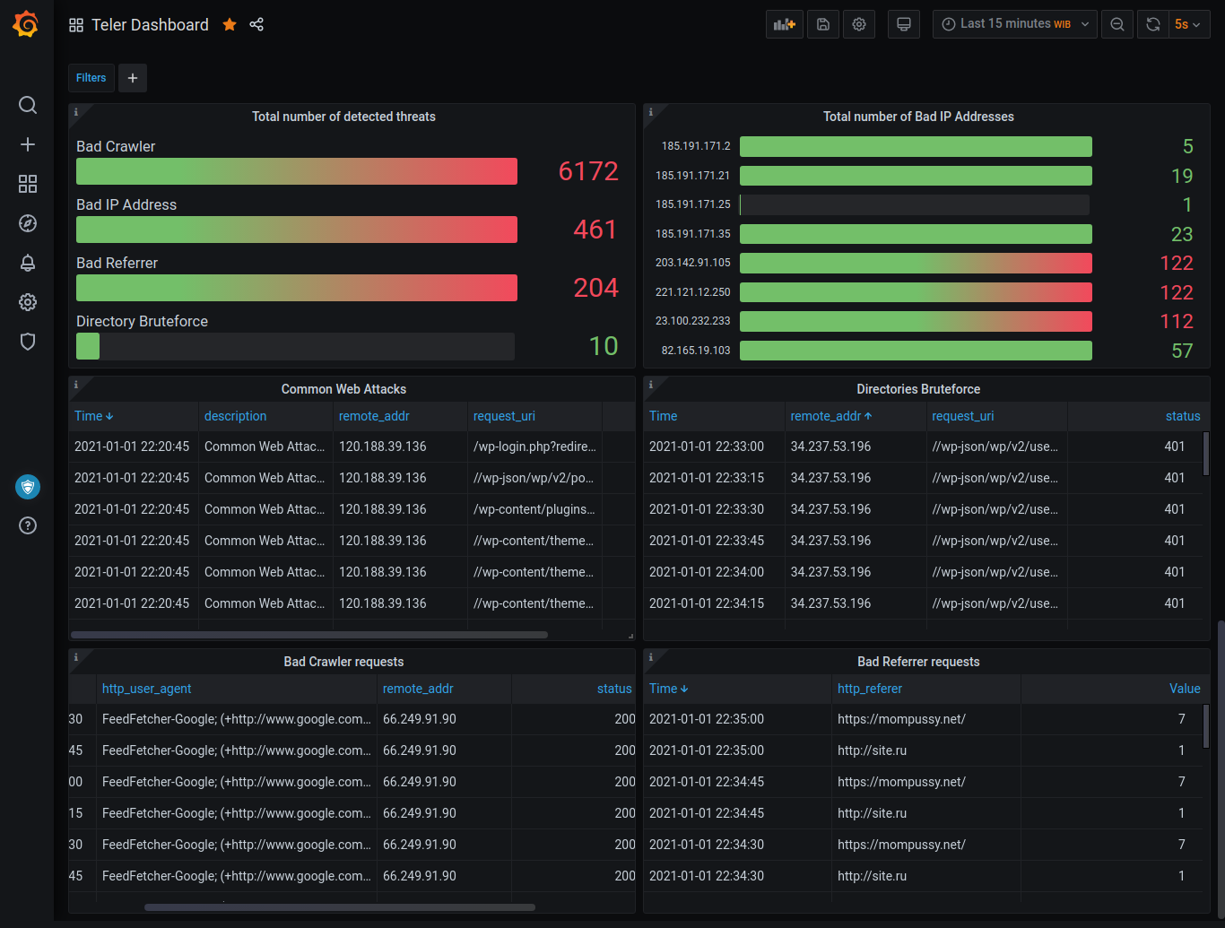Open Explore via the compass icon
The image size is (1225, 928).
pyautogui.click(x=27, y=223)
